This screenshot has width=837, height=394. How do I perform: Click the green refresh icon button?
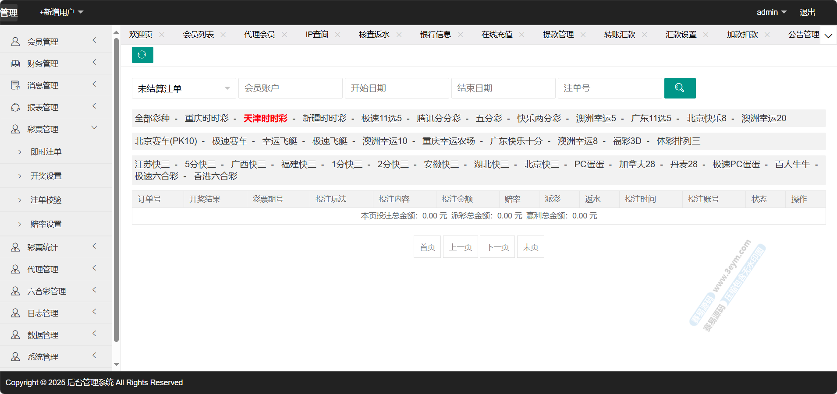(142, 55)
